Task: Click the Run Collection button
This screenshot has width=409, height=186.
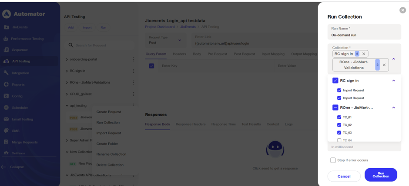Action: [x=381, y=175]
